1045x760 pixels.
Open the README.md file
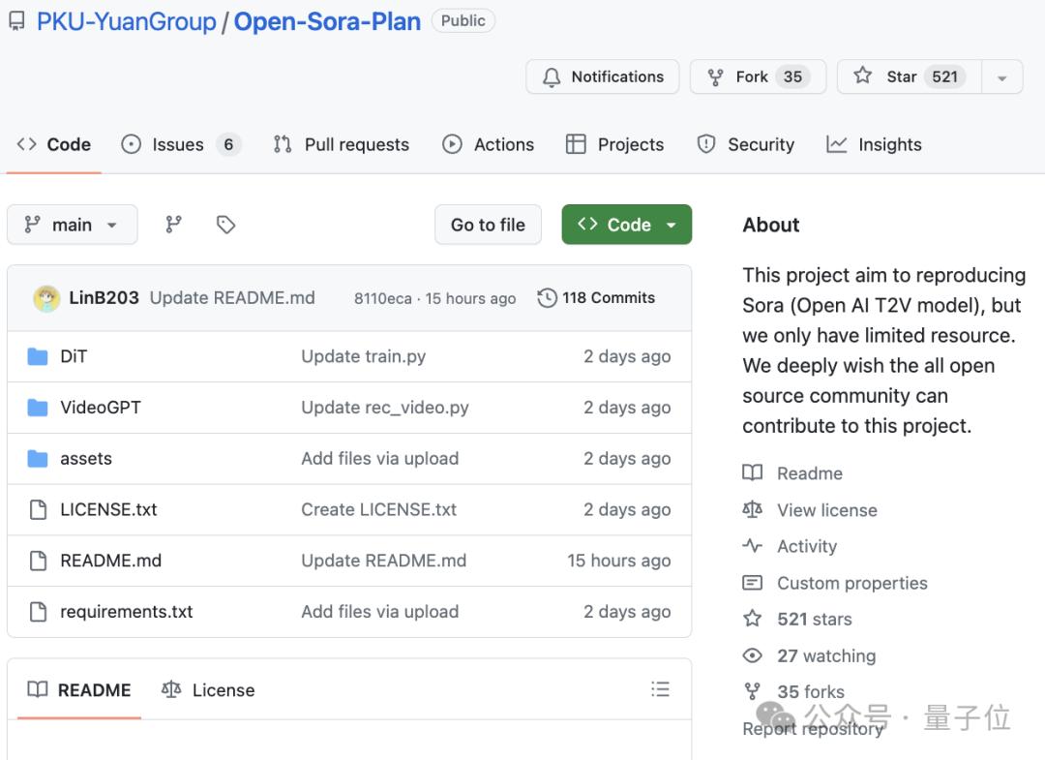click(x=110, y=561)
